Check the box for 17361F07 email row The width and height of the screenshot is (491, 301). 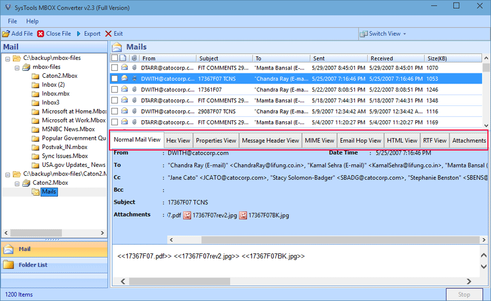point(115,90)
